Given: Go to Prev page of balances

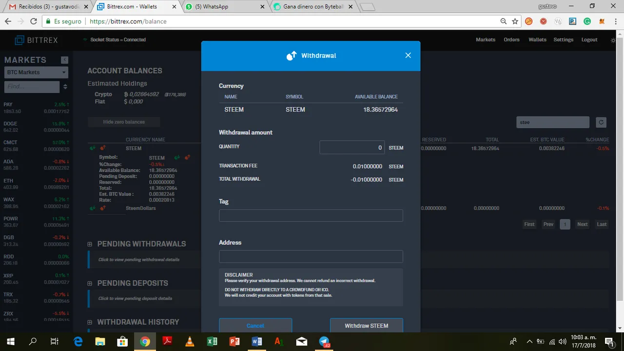Looking at the screenshot, I should tap(548, 224).
